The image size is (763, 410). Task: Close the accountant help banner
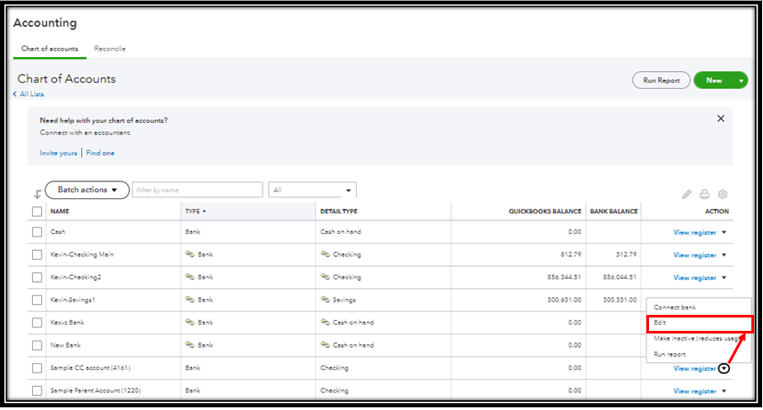point(720,118)
